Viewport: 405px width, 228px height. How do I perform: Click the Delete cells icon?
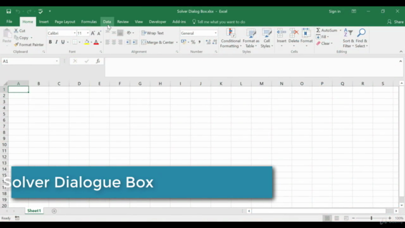point(294,33)
